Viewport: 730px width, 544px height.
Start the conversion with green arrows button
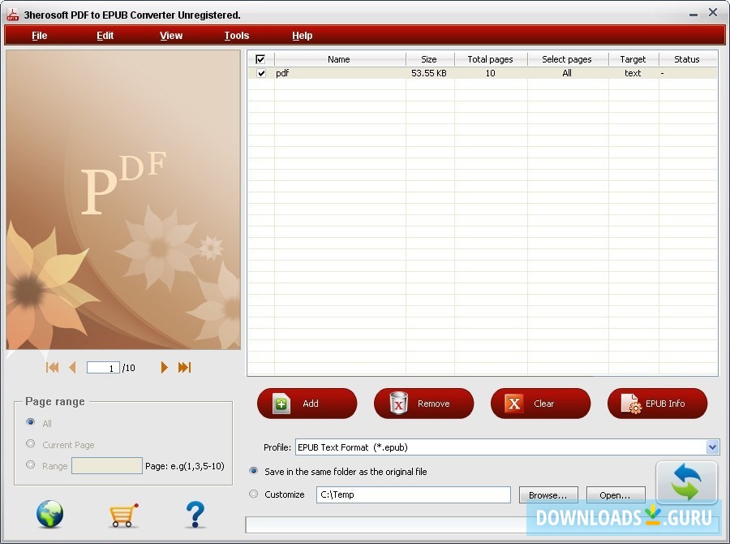coord(685,483)
